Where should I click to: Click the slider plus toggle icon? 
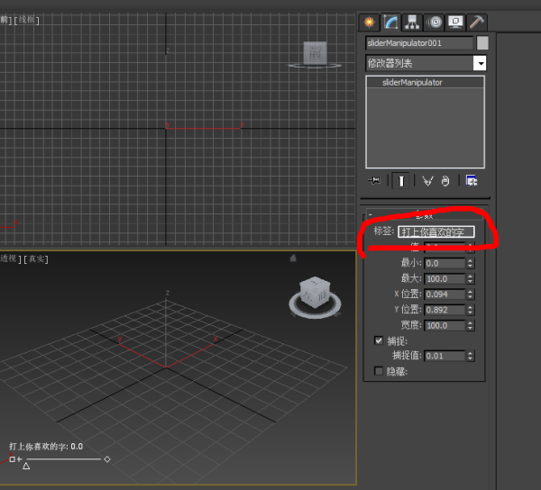click(x=19, y=459)
